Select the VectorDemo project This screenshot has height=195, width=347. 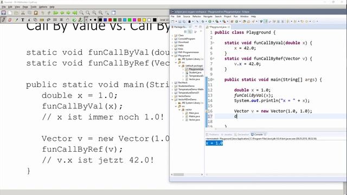tap(184, 96)
